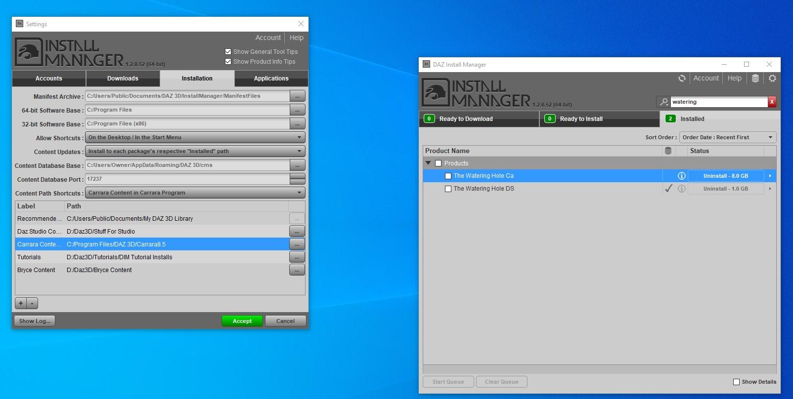Clear the search with the red X

[x=772, y=102]
